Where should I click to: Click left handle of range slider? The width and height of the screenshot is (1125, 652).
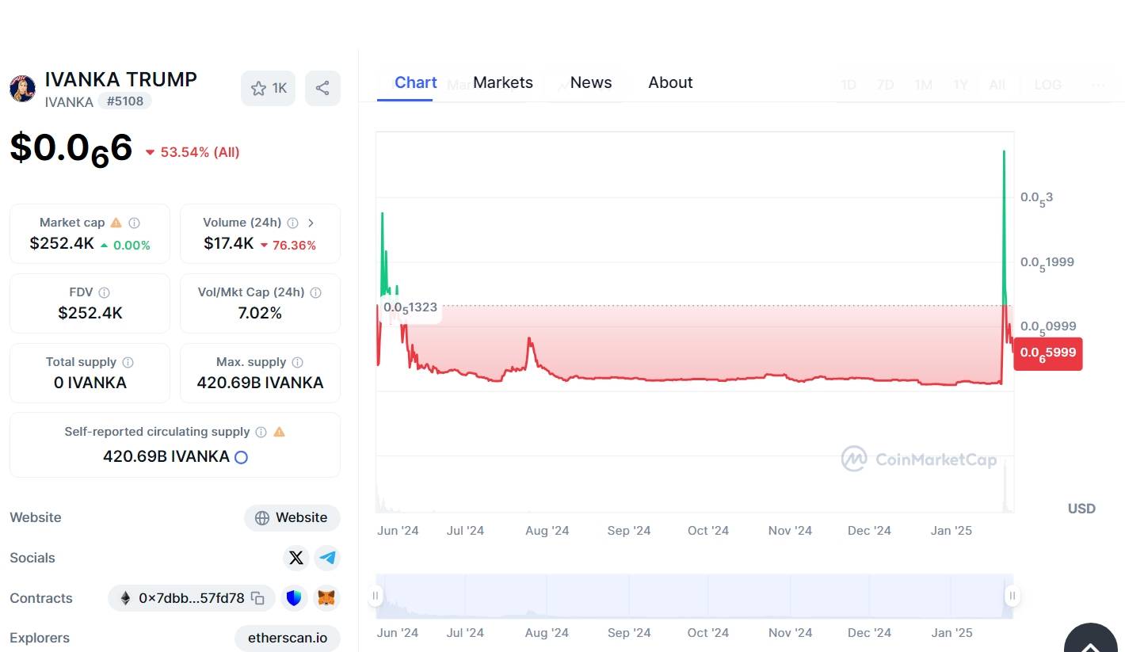click(x=376, y=596)
